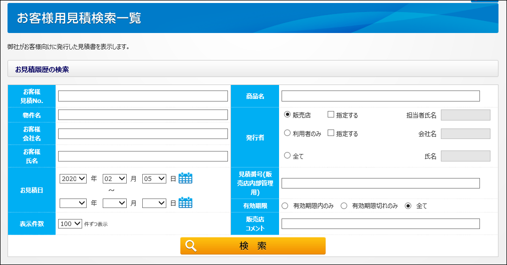Choose 有効期限内のみ validity option

click(285, 205)
